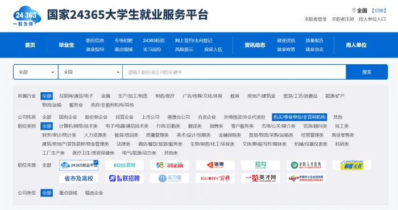Viewport: 398px width, 210px height.
Task: Select the 智联招聘 source logo
Action: point(124,178)
